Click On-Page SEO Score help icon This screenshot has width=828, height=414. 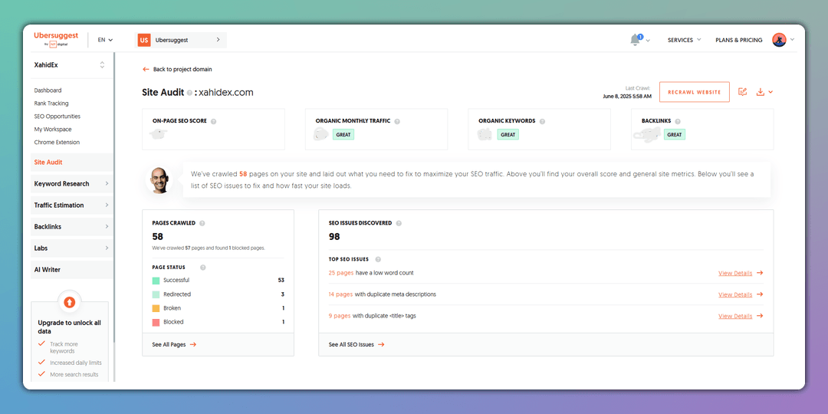[213, 121]
